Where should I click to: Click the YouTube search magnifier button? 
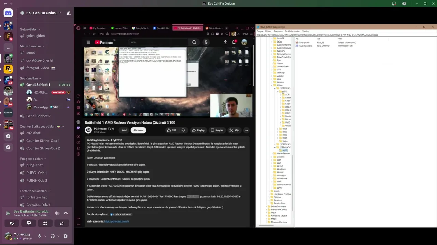point(194,42)
